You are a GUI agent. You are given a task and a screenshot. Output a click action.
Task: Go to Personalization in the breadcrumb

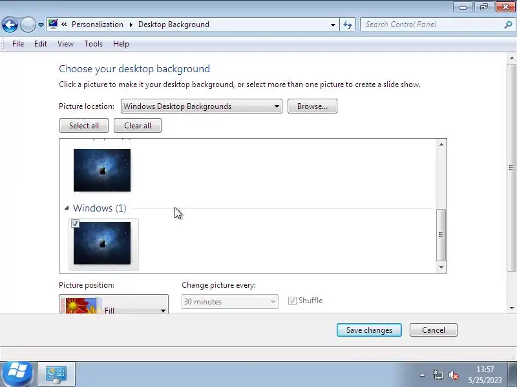pos(98,25)
